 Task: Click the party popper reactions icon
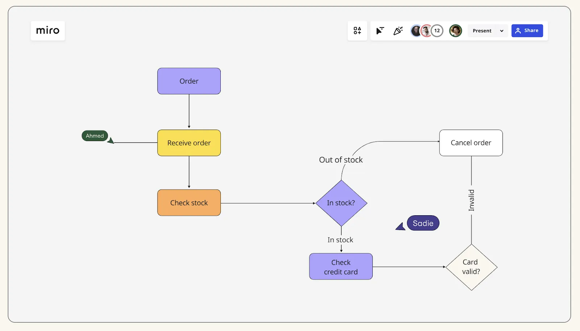pyautogui.click(x=398, y=31)
